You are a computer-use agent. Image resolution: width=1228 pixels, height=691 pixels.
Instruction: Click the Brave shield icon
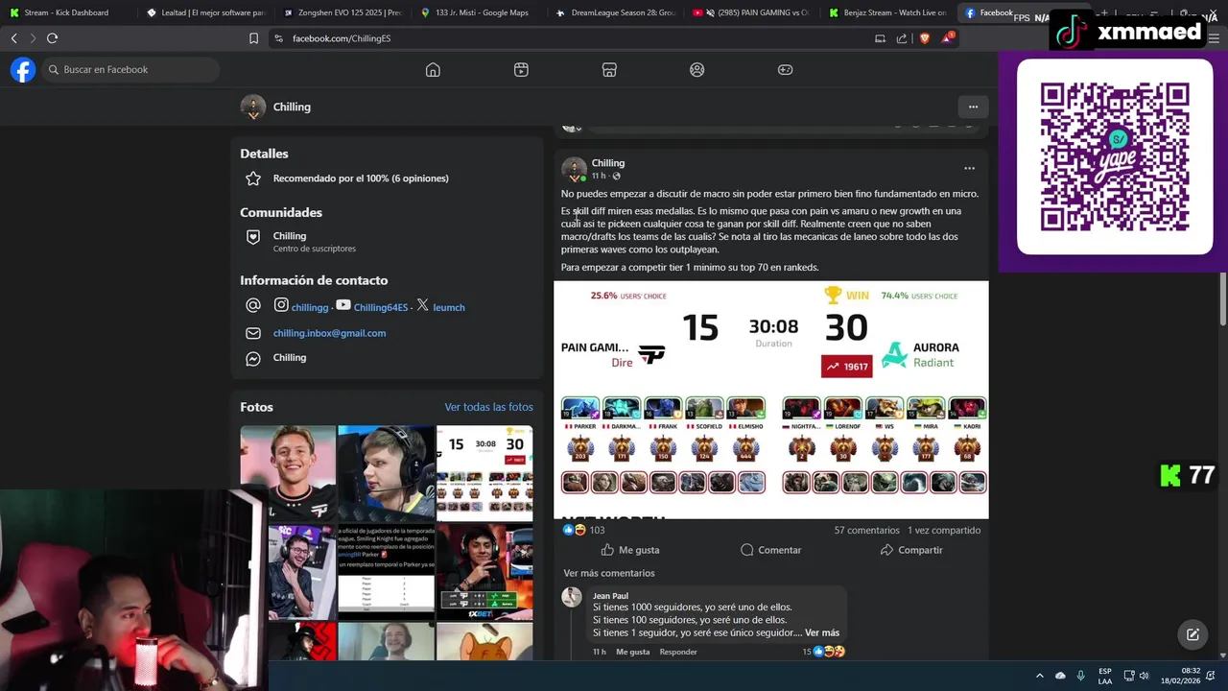(x=925, y=38)
